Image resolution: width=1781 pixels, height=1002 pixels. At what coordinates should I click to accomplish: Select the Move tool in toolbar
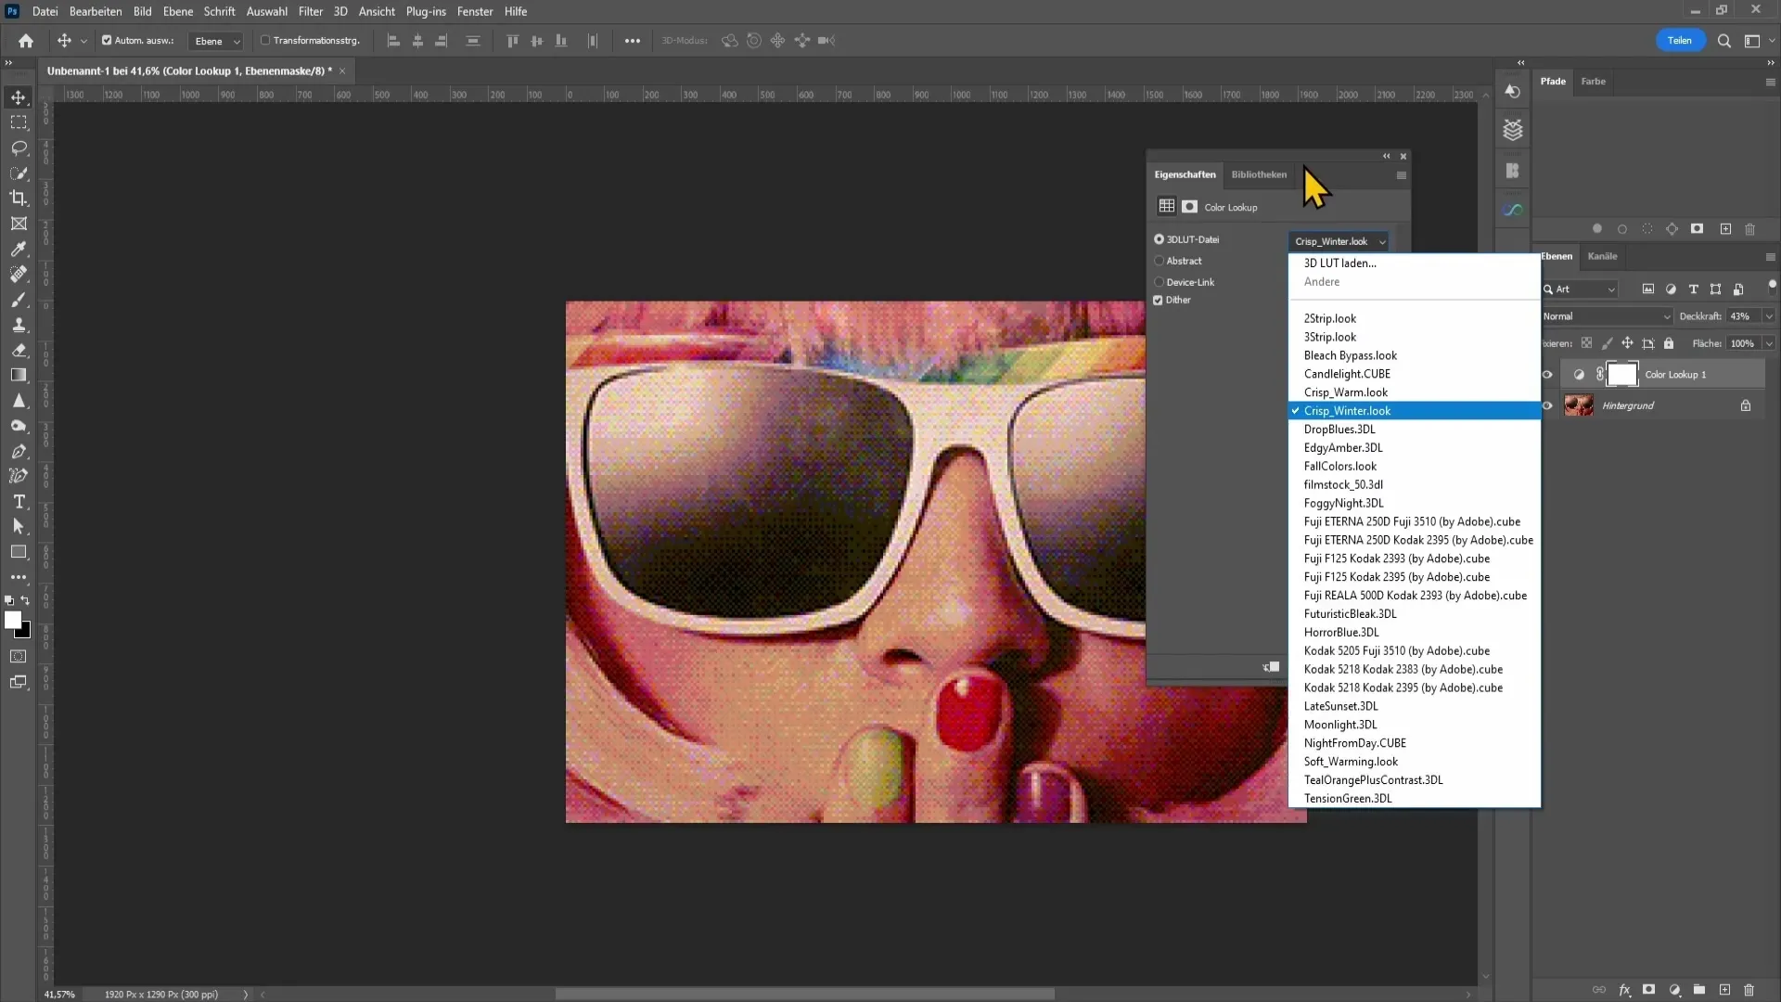click(19, 96)
